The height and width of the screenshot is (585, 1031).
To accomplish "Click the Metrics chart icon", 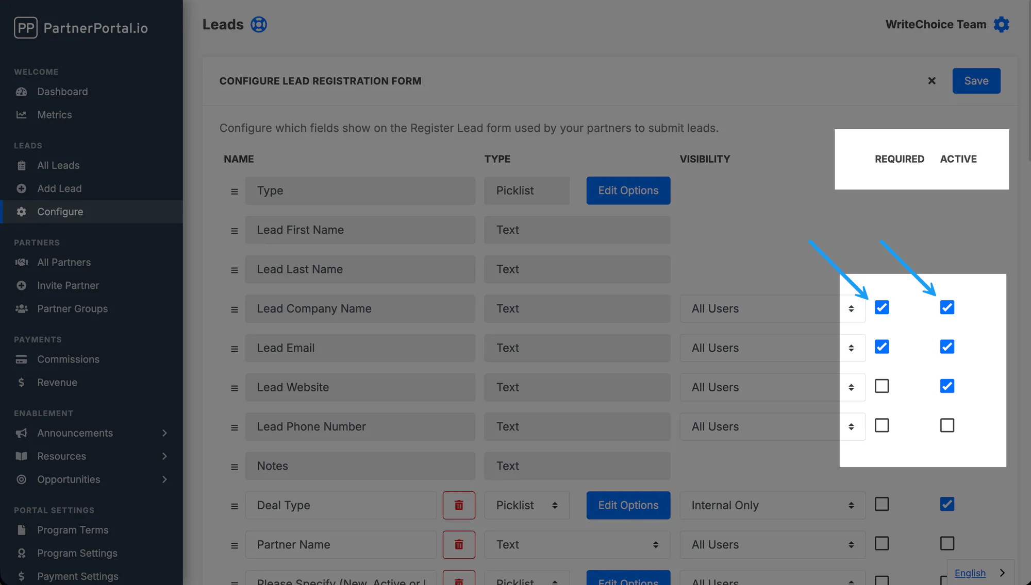I will pos(21,115).
